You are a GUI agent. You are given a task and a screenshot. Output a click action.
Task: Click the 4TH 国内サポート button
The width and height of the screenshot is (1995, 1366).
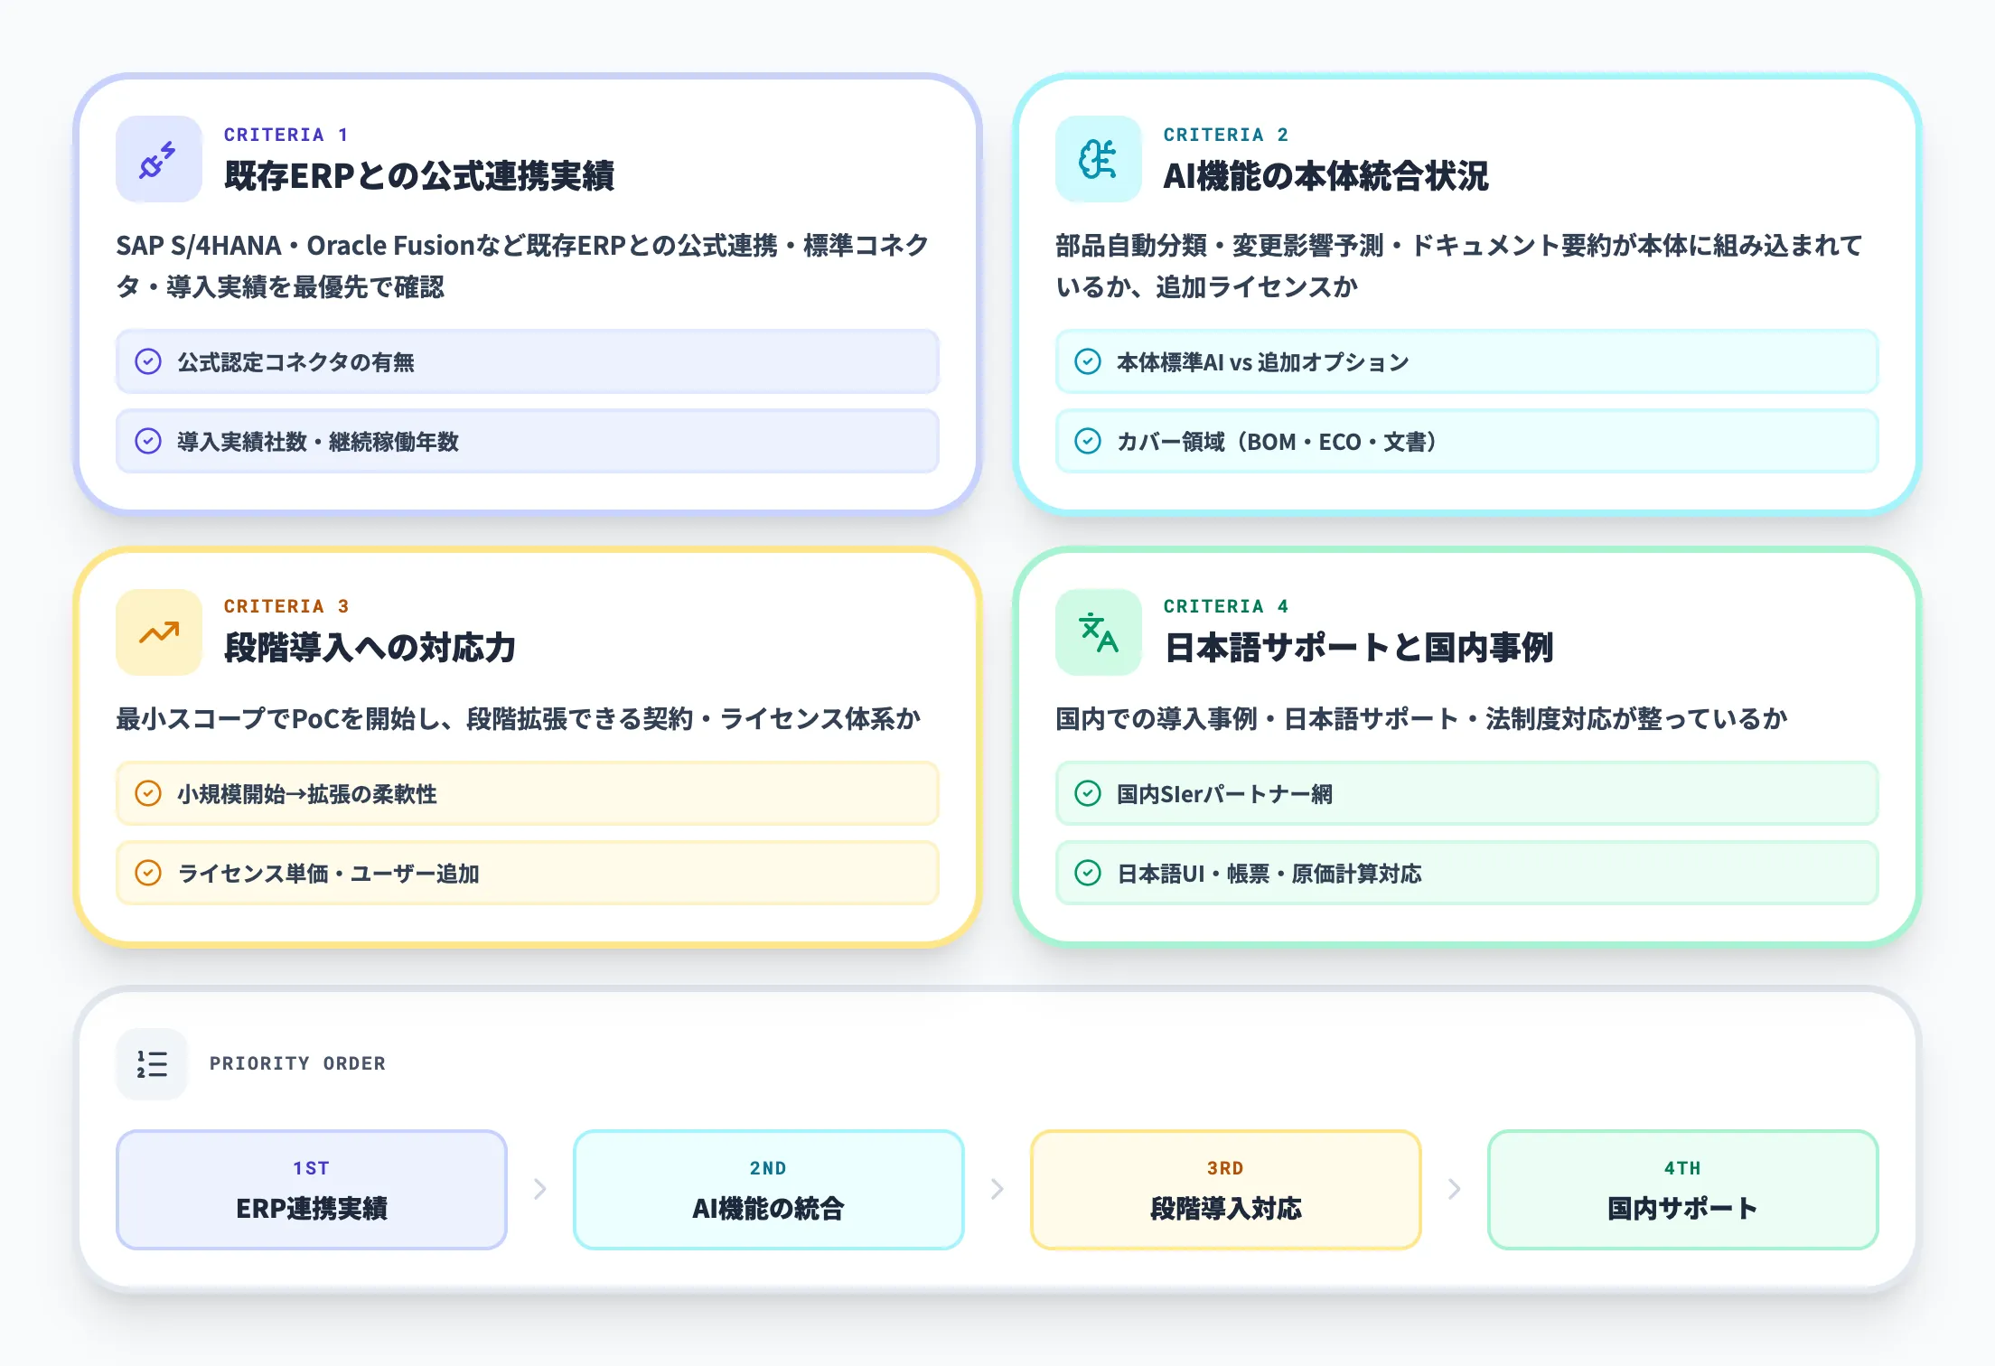1682,1189
